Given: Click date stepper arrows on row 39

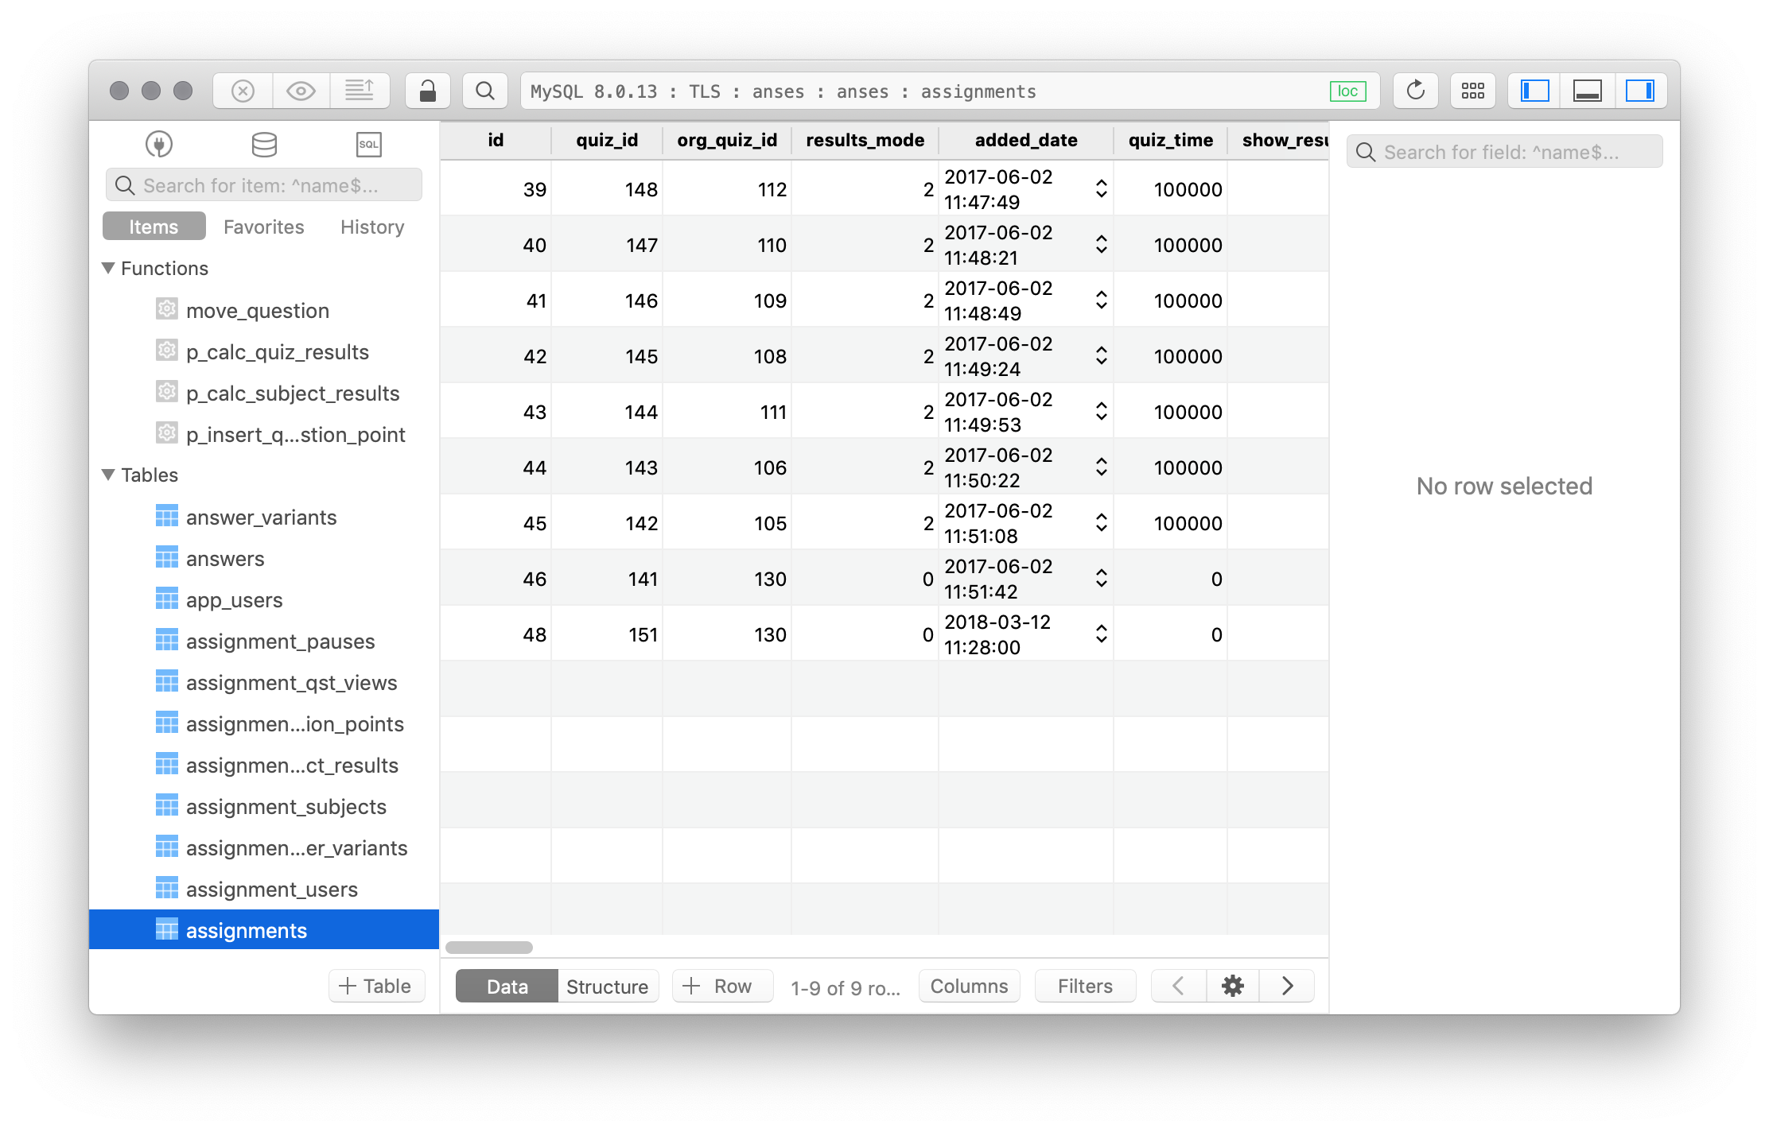Looking at the screenshot, I should coord(1101,188).
